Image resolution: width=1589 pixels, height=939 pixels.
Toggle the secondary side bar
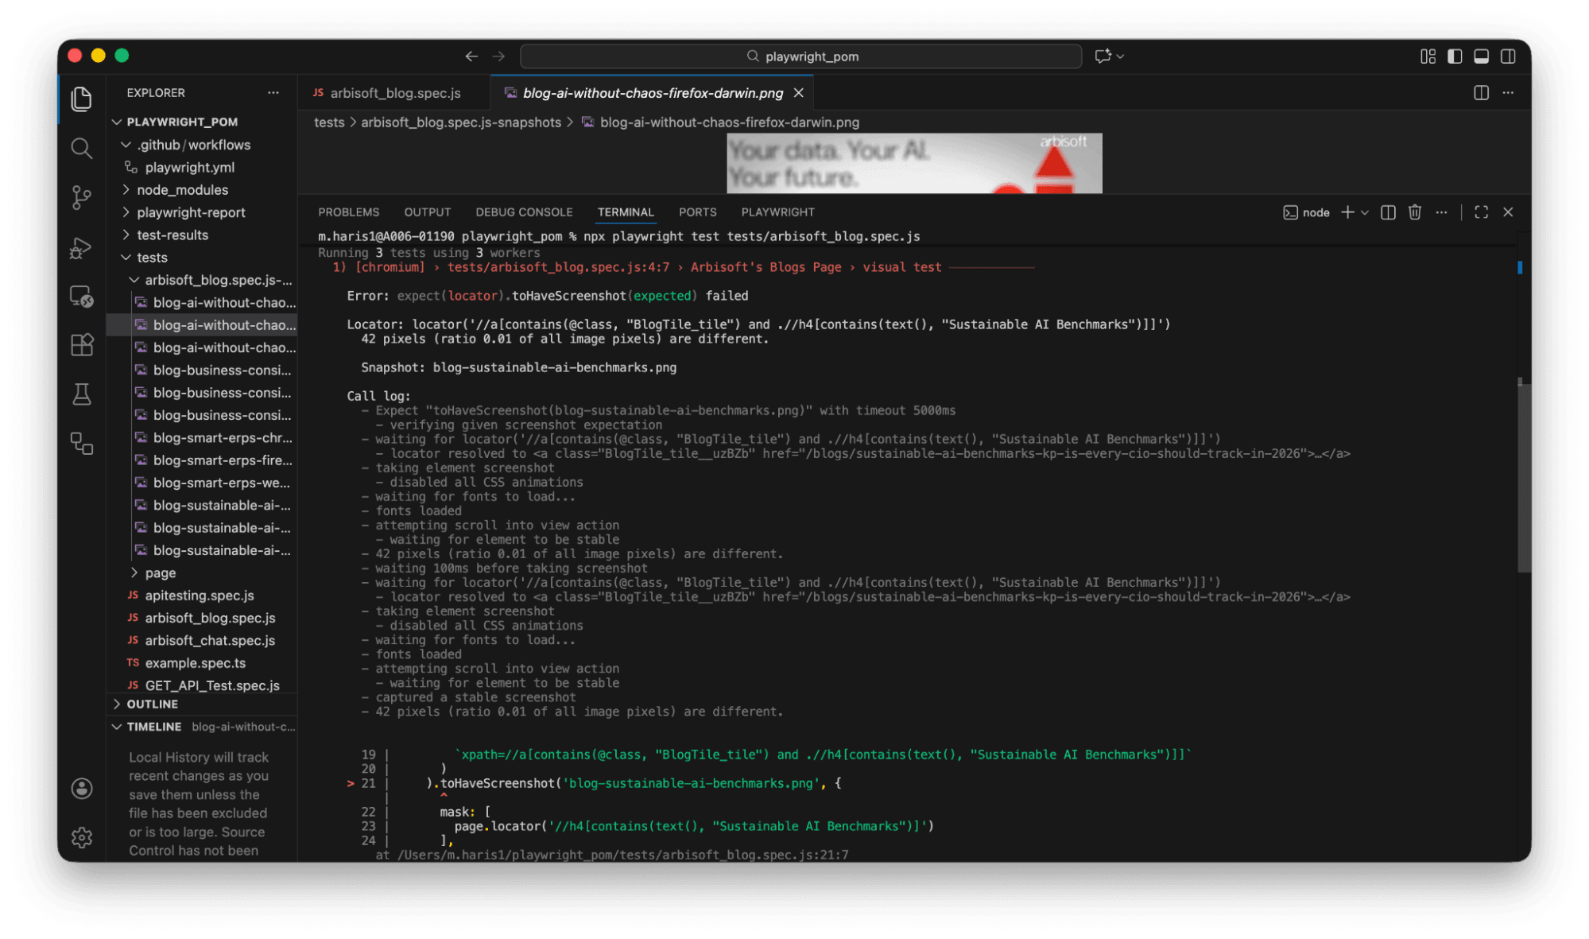coord(1508,56)
